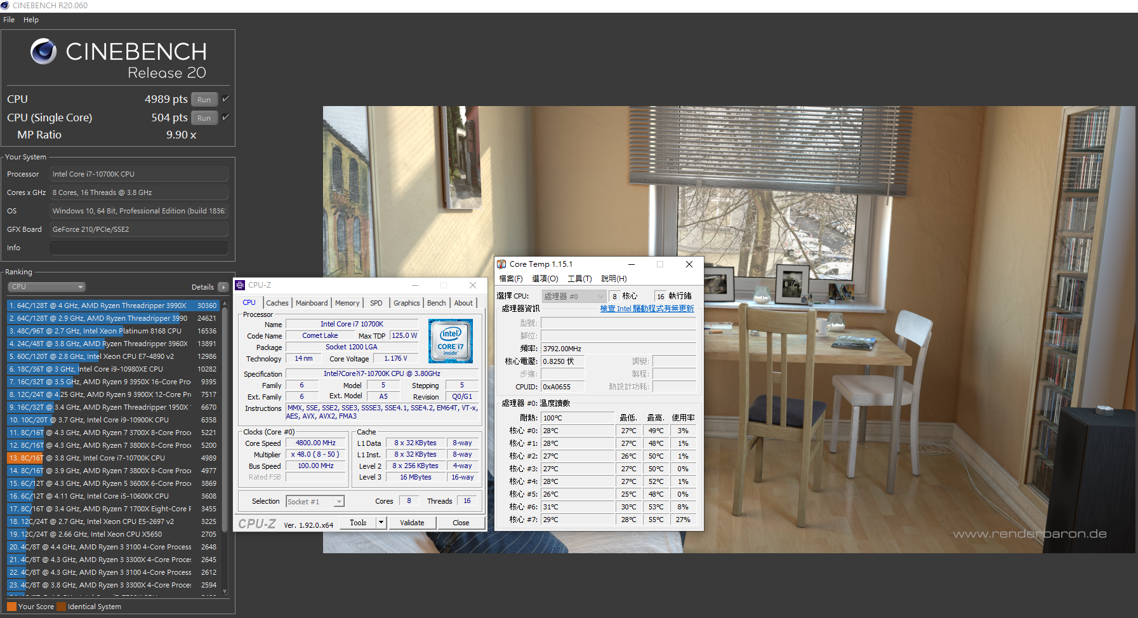This screenshot has width=1138, height=618.
Task: Select ranking row 10 Core i9-10900K
Action: coord(113,420)
